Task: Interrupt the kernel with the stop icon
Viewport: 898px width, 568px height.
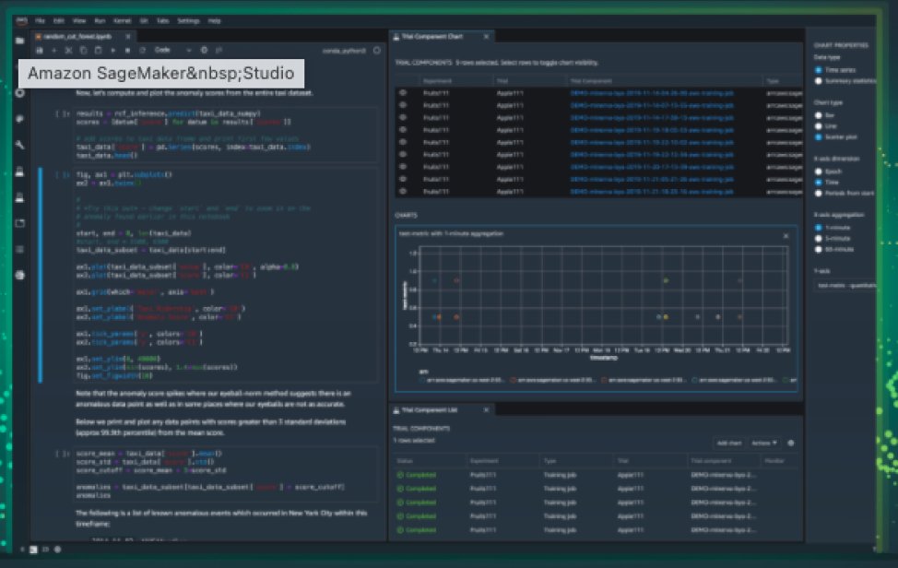Action: pyautogui.click(x=127, y=51)
